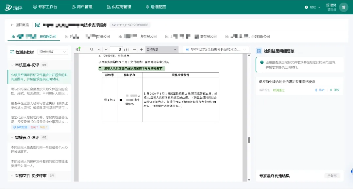Click the 0/2 count badge beside 审核要点-详评
353x189 pixels.
(x=44, y=137)
